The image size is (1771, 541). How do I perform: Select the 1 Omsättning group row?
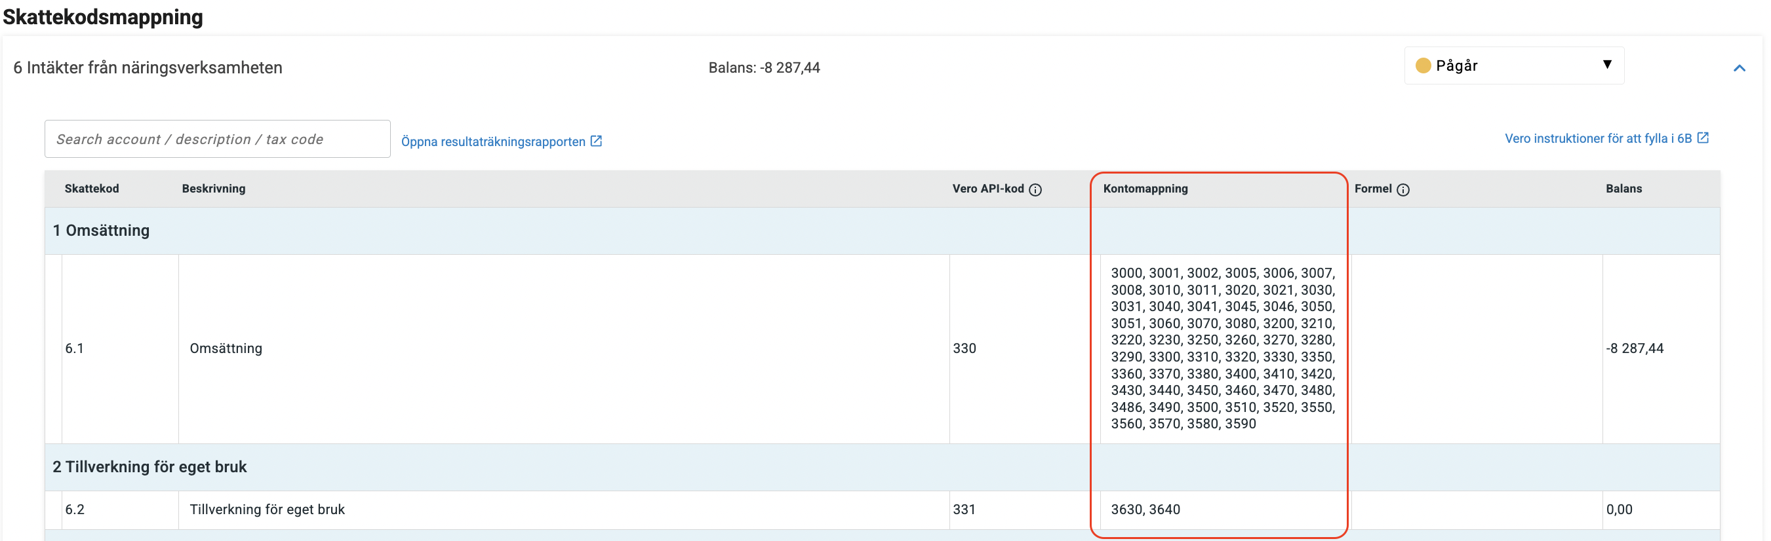tap(101, 231)
